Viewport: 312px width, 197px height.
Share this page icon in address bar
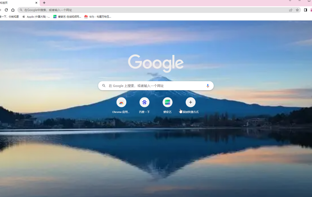(x=291, y=10)
